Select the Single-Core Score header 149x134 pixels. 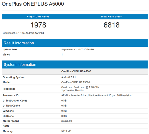coord(38,17)
